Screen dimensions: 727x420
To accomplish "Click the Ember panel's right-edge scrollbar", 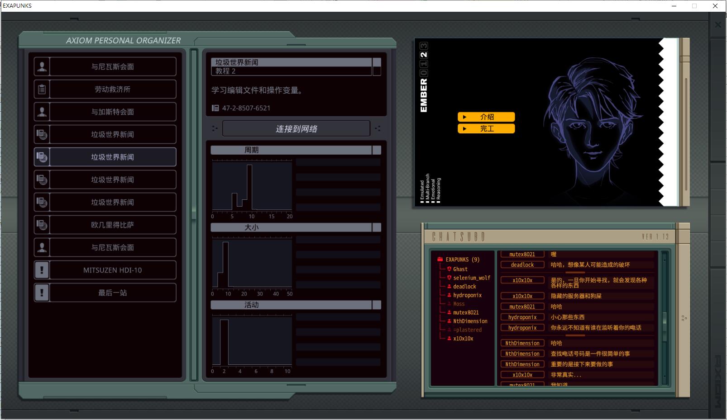I will pyautogui.click(x=686, y=134).
